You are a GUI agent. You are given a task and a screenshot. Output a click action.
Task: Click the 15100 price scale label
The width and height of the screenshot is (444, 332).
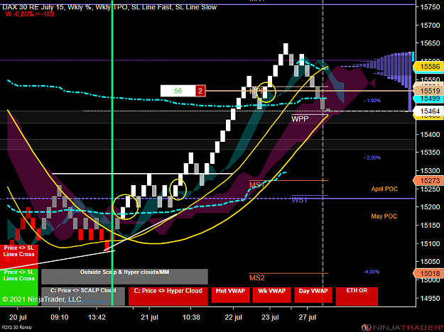[430, 243]
